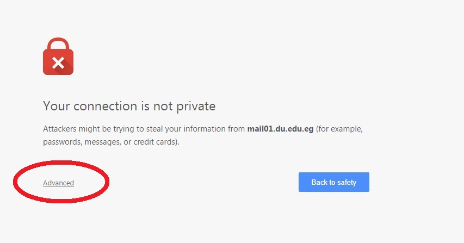The height and width of the screenshot is (243, 464).
Task: Click the word 'connection' in the heading
Action: (106, 107)
